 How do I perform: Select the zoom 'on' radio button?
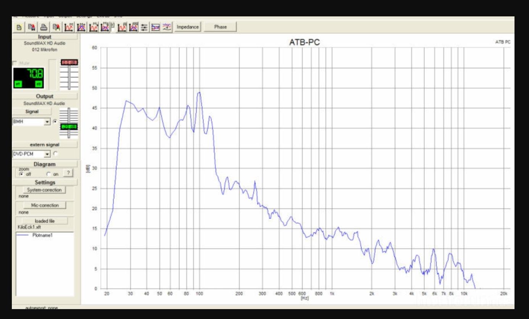[48, 173]
